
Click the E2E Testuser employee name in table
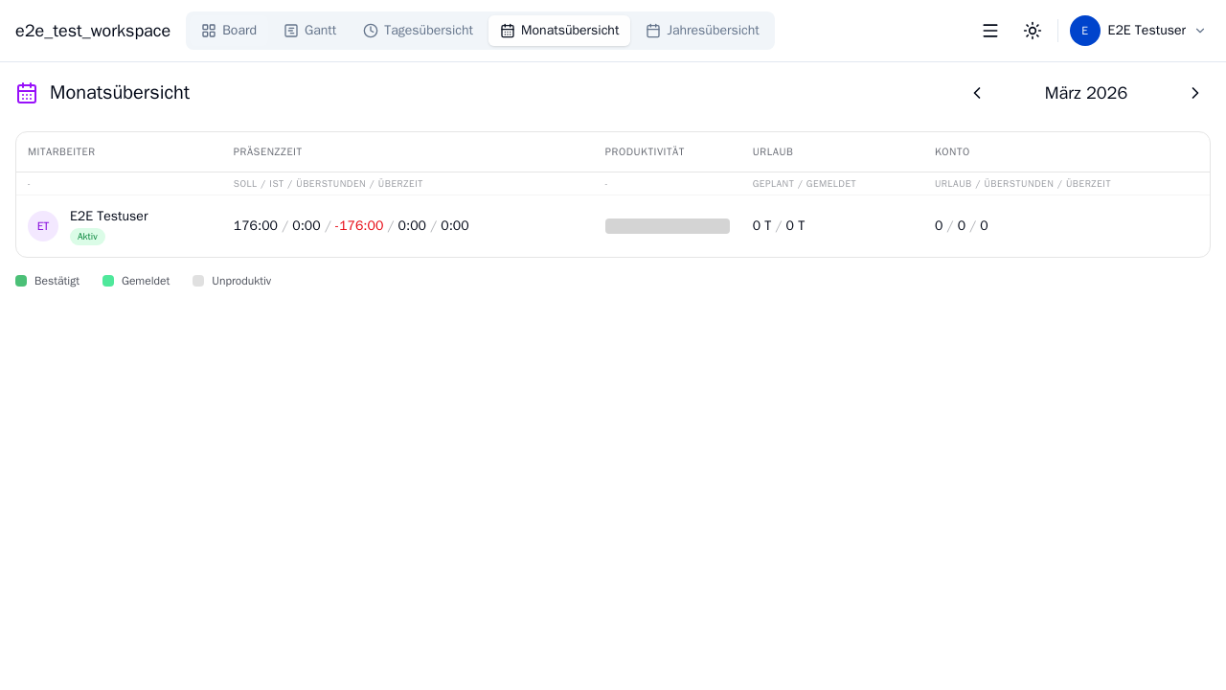109,216
